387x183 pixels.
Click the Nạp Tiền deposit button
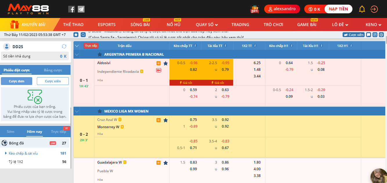338,9
